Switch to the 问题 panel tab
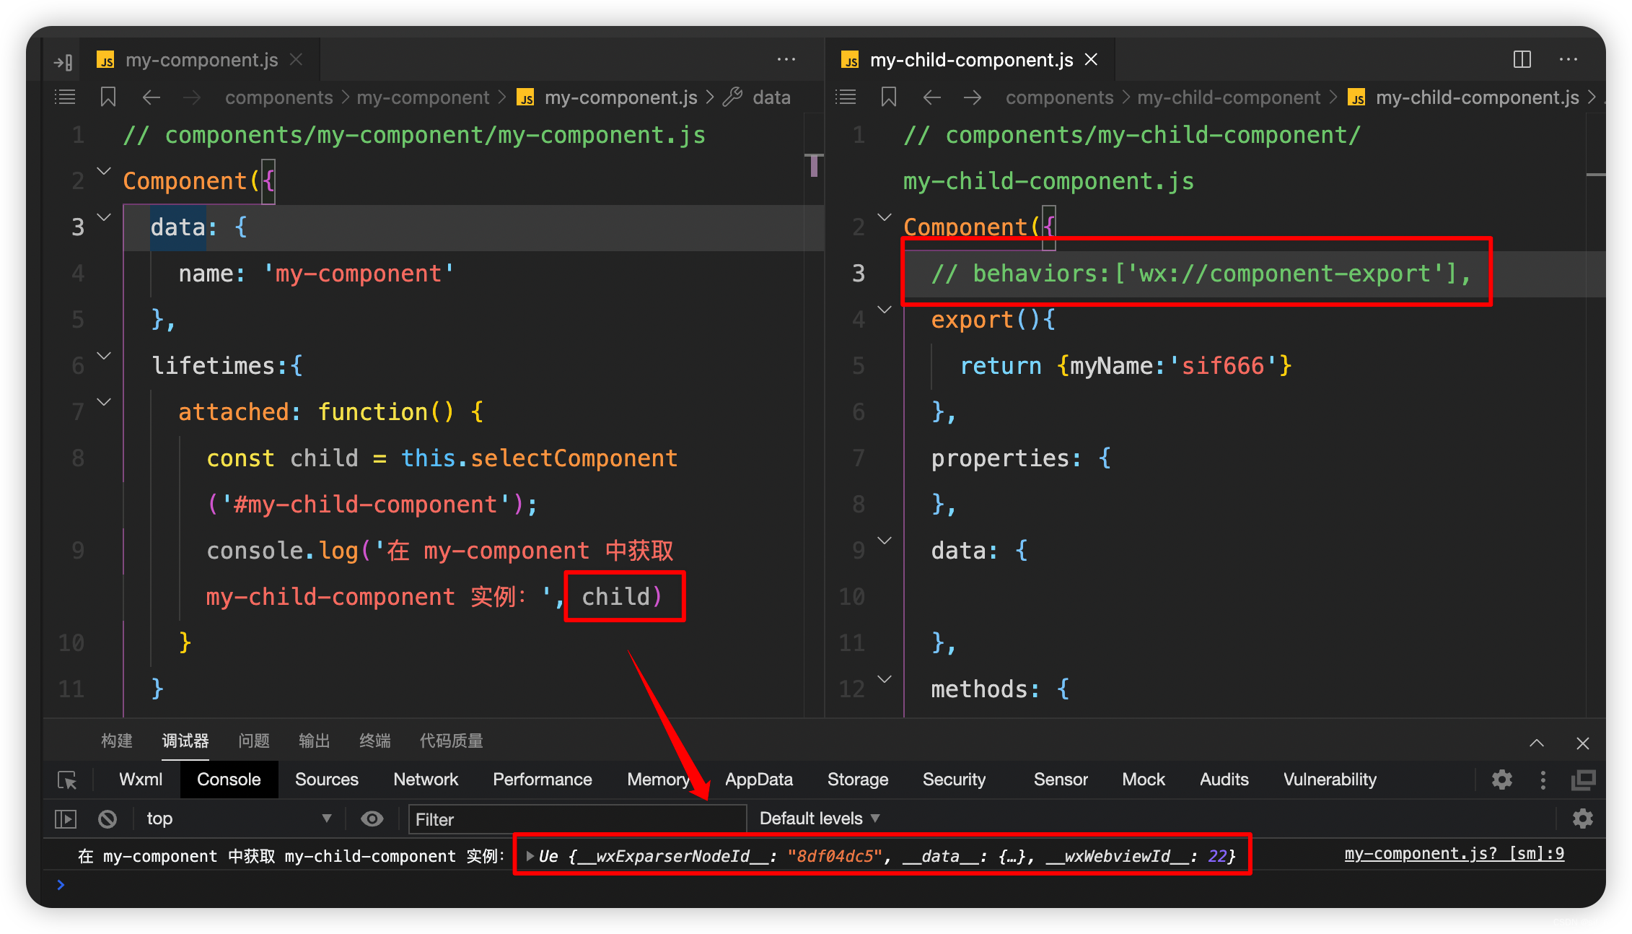This screenshot has width=1632, height=934. [254, 741]
